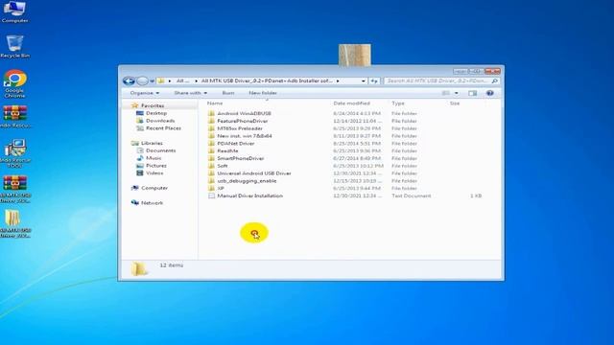The image size is (614, 345).
Task: Open the Pictures library
Action: [x=155, y=166]
